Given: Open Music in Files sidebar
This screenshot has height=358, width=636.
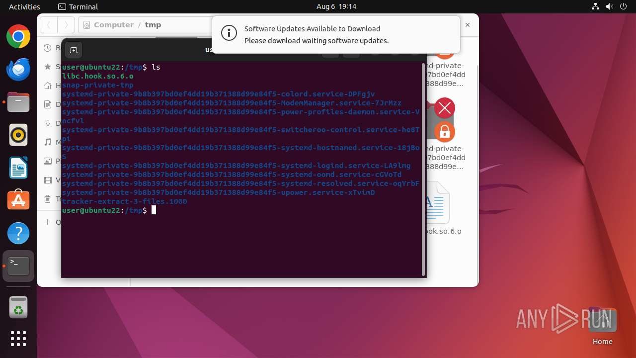Looking at the screenshot, I should [x=52, y=142].
